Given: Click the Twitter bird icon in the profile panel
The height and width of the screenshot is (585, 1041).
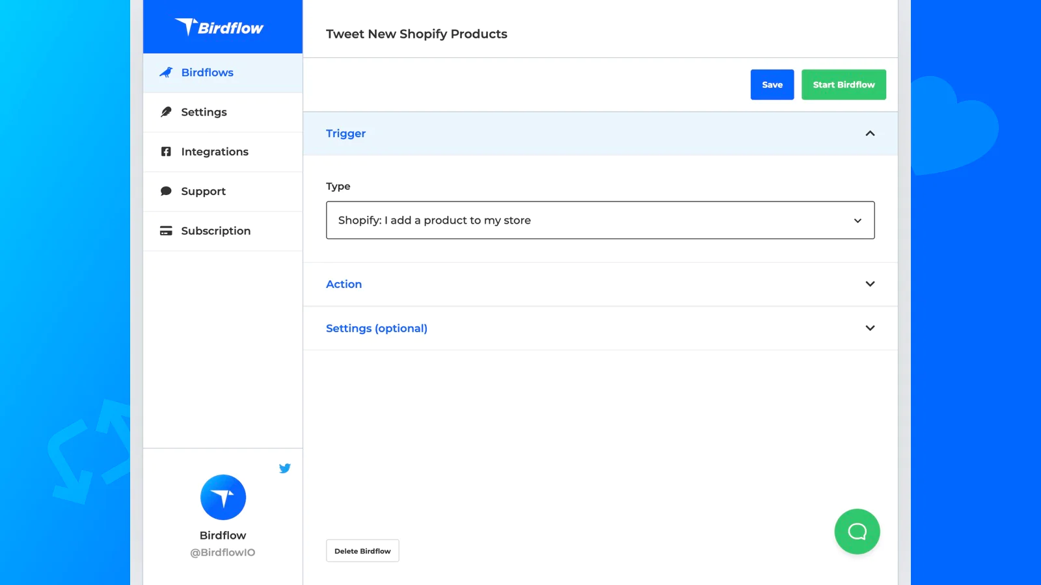Looking at the screenshot, I should click(x=284, y=468).
